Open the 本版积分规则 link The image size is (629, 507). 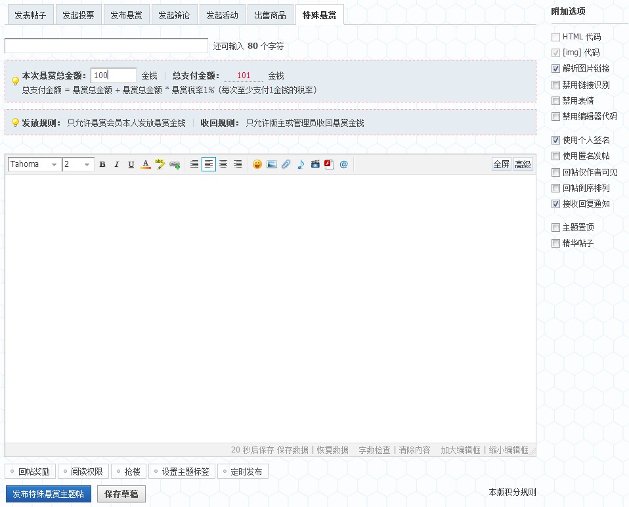[512, 492]
